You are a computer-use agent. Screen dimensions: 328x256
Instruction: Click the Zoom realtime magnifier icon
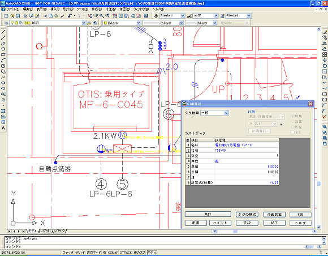tap(96, 16)
